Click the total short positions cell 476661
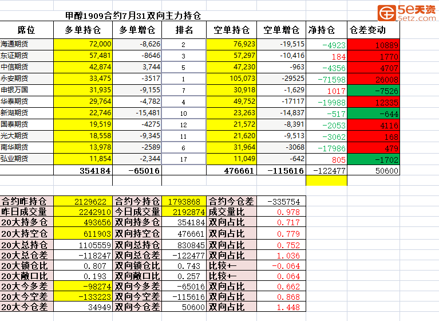This screenshot has width=439, height=321. pyautogui.click(x=232, y=170)
